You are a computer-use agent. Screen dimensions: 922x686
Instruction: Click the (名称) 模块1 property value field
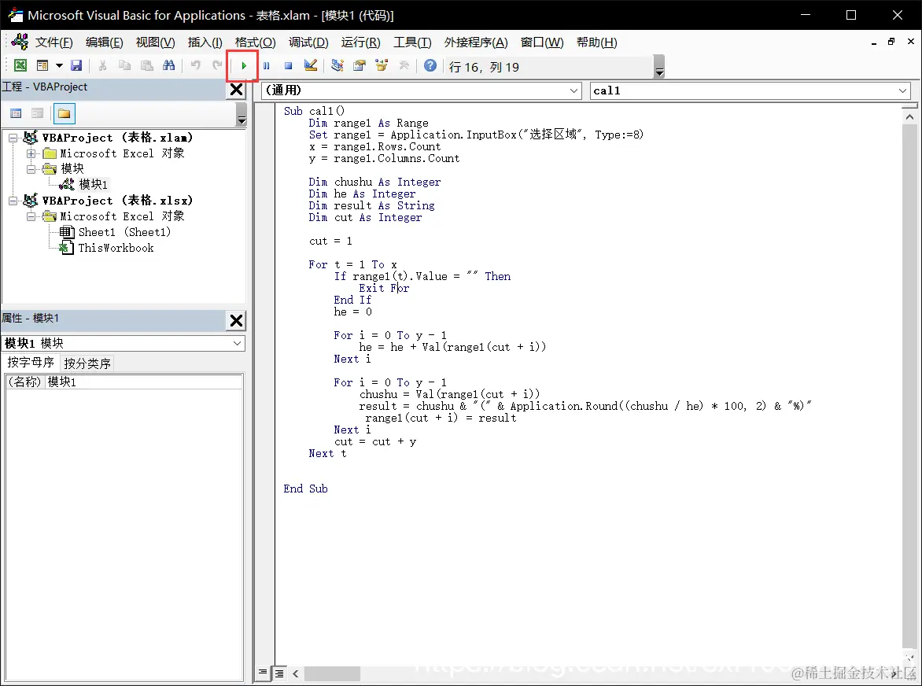[143, 382]
